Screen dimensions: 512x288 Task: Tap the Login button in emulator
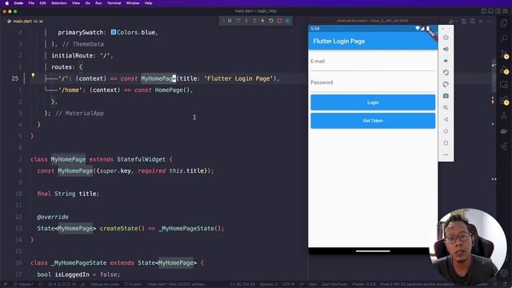click(373, 102)
